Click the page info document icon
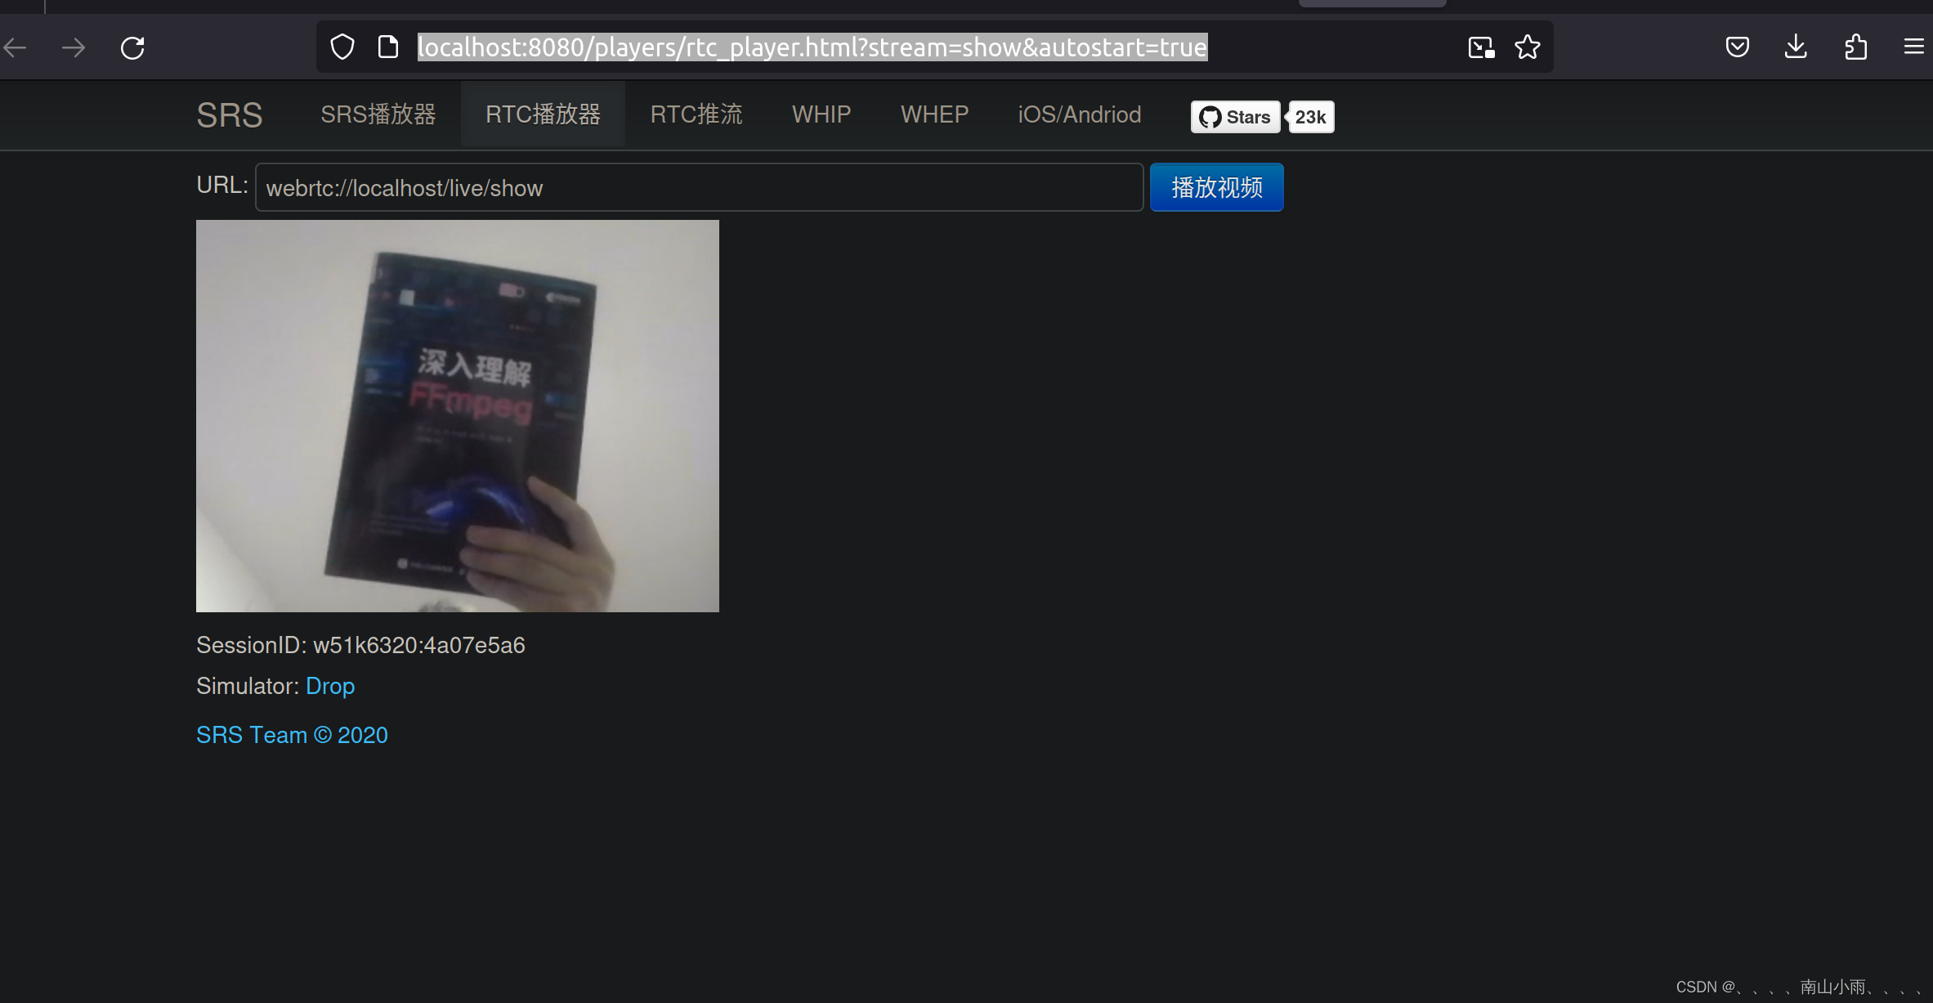The width and height of the screenshot is (1933, 1003). pyautogui.click(x=387, y=47)
